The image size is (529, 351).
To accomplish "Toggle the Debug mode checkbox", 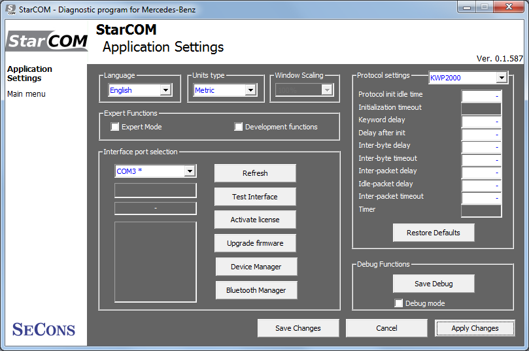I will click(x=398, y=303).
